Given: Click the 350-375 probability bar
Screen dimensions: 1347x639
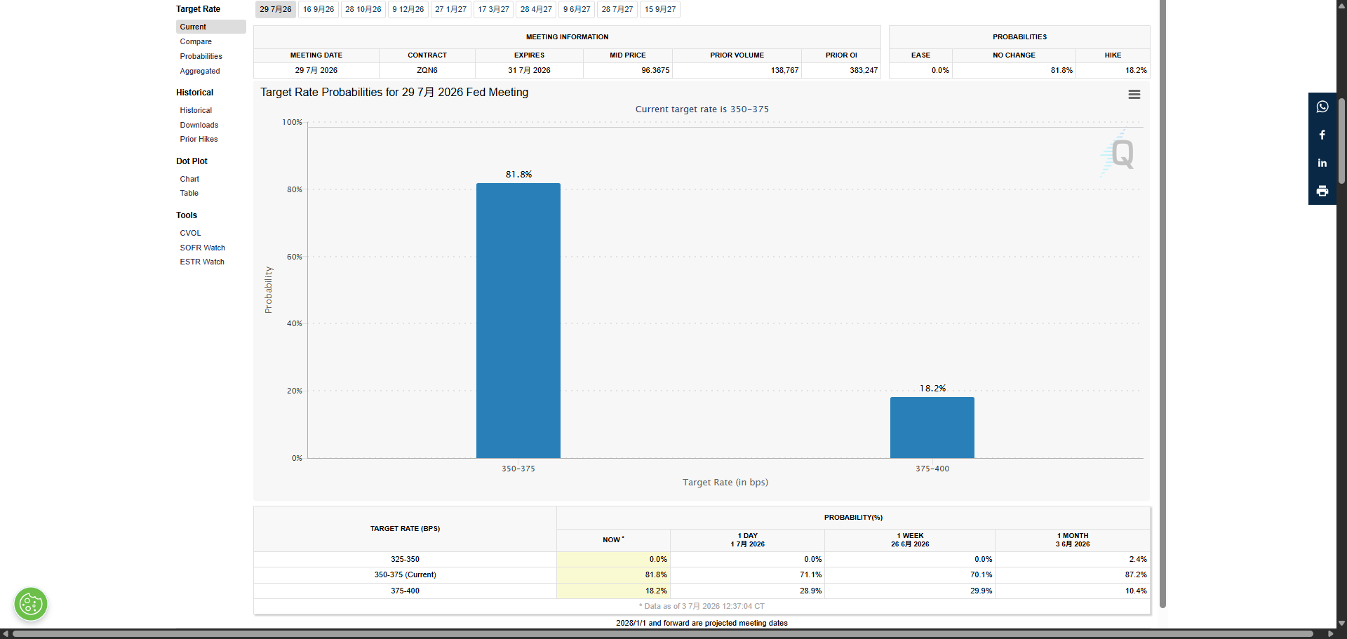Looking at the screenshot, I should [518, 321].
